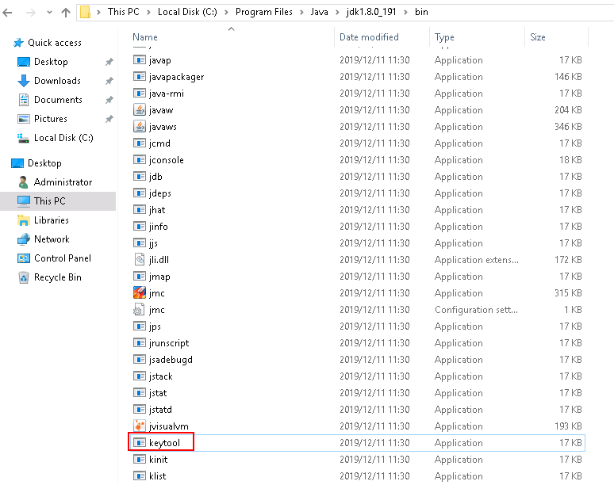
Task: Click the Forward navigation arrow
Action: pos(31,13)
